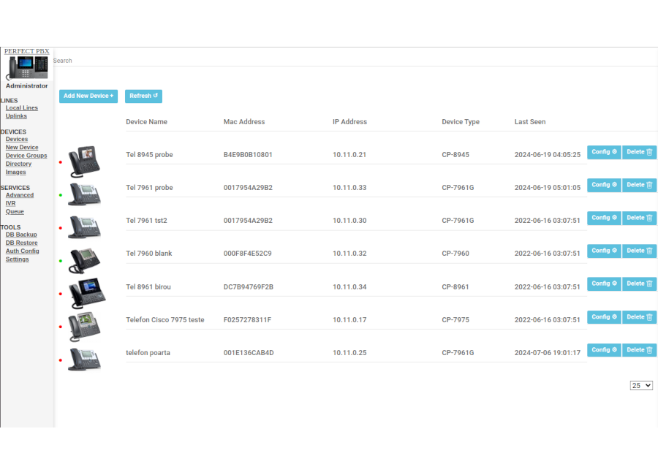Image resolution: width=658 pixels, height=475 pixels.
Task: Focus the Search field
Action: tap(355, 61)
